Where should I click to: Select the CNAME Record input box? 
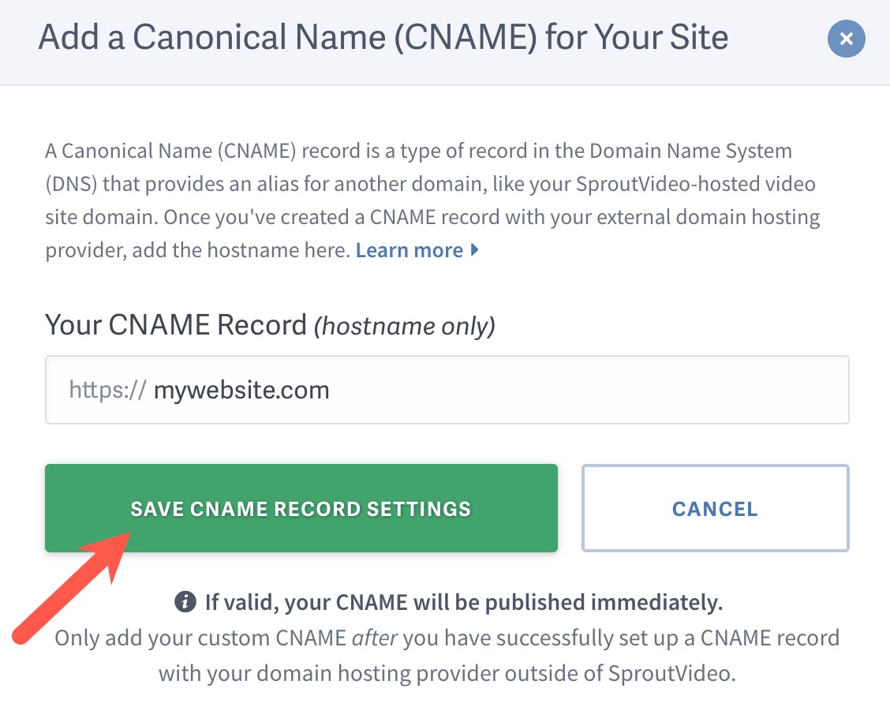[447, 389]
